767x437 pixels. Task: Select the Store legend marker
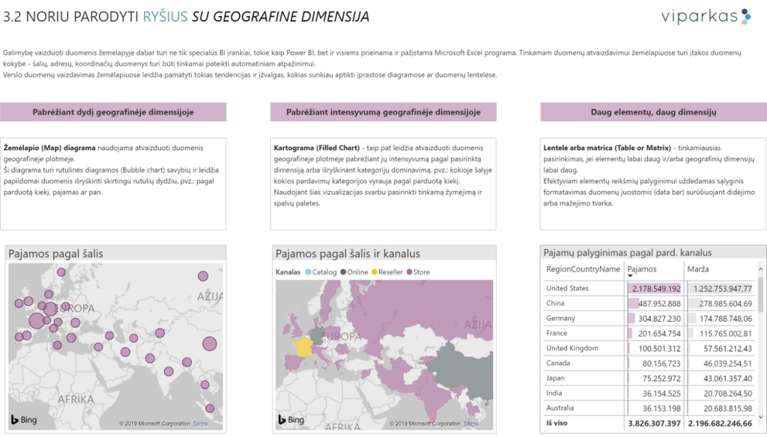coord(409,272)
